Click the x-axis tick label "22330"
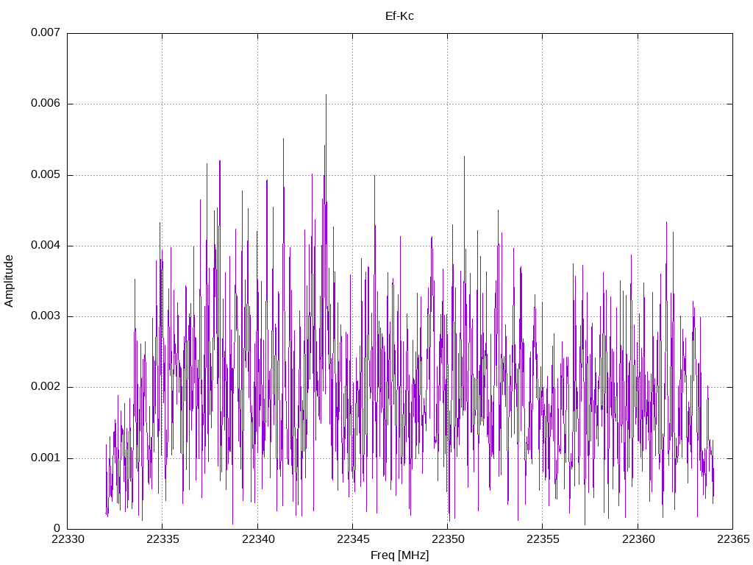753x565 pixels. tap(68, 539)
